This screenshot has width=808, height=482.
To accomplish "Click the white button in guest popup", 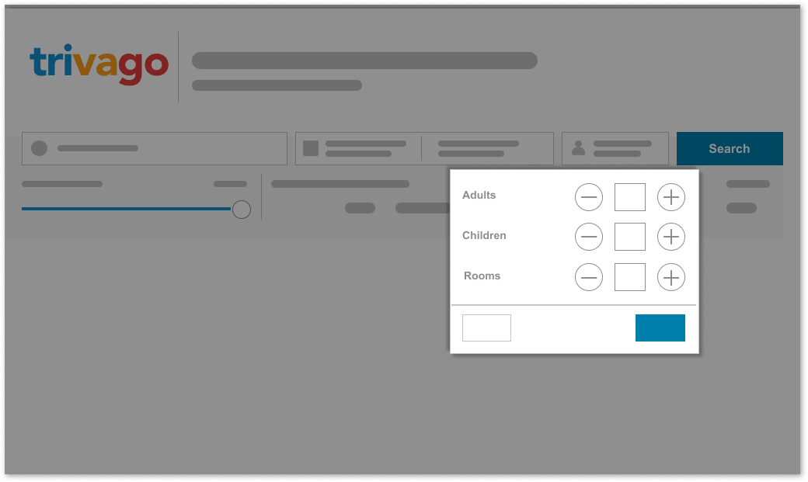I will click(486, 328).
